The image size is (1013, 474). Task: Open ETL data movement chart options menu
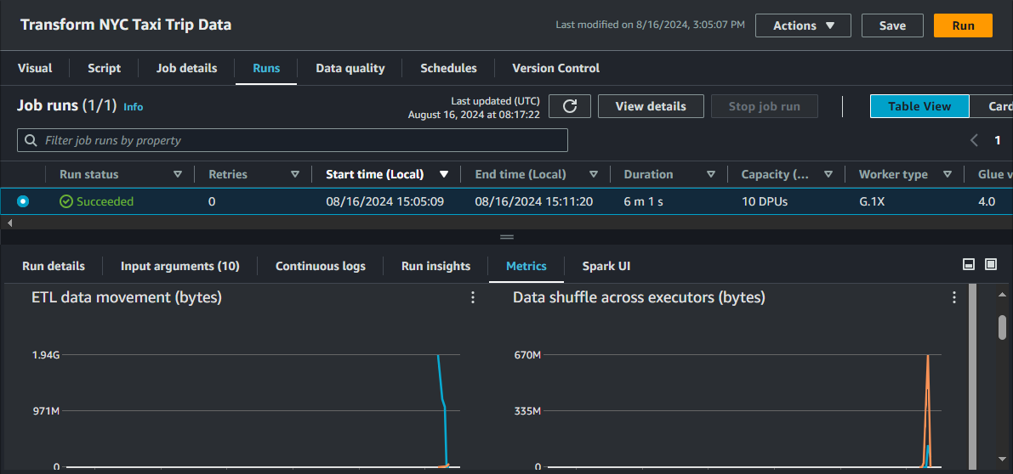(x=473, y=297)
